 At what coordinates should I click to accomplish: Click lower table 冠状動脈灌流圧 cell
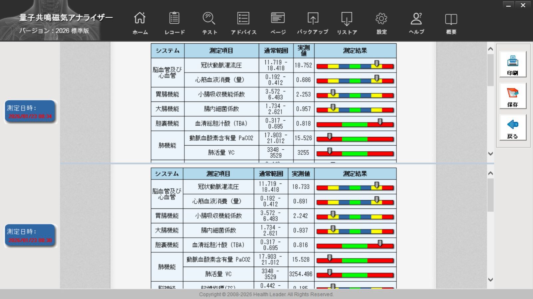pyautogui.click(x=218, y=187)
